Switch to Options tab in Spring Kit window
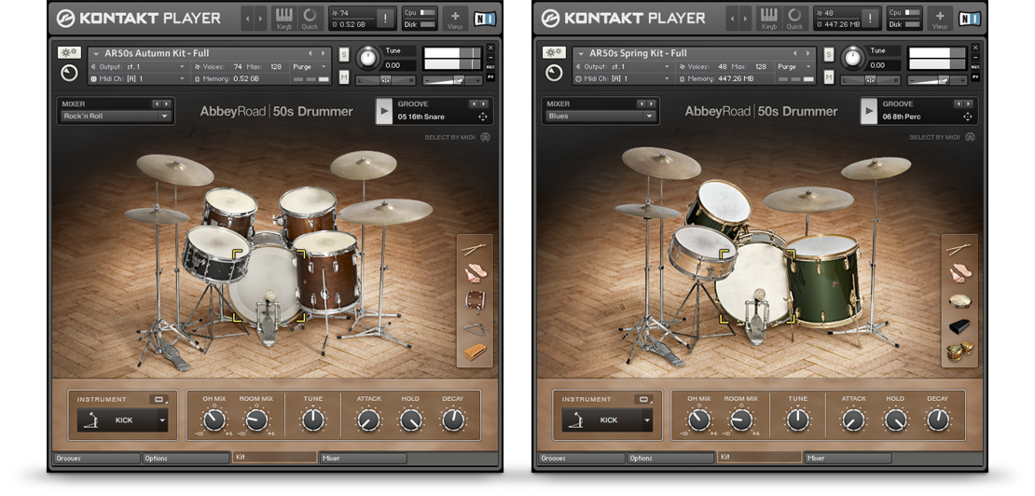Screen dimensions: 1035x496 [670, 459]
